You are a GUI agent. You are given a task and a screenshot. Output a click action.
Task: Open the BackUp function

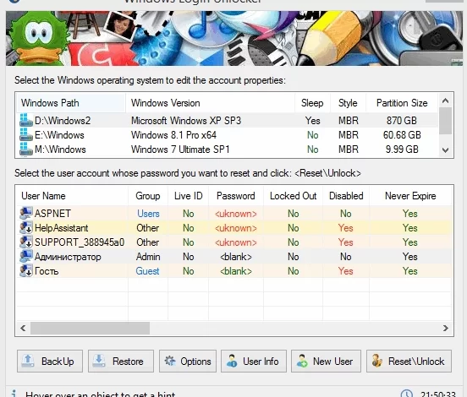[50, 361]
